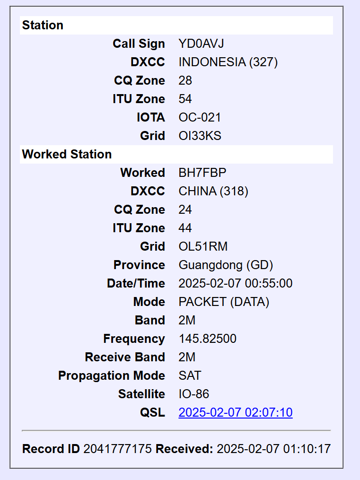Click the worked grid value OL51RM

(203, 246)
